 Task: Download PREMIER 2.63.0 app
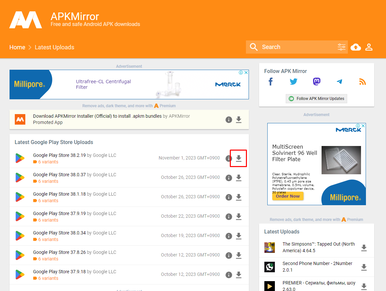(x=364, y=287)
